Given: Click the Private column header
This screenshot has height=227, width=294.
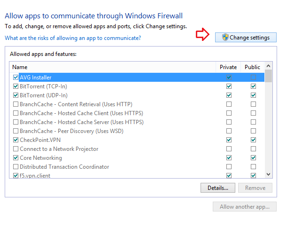Looking at the screenshot, I should [228, 67].
